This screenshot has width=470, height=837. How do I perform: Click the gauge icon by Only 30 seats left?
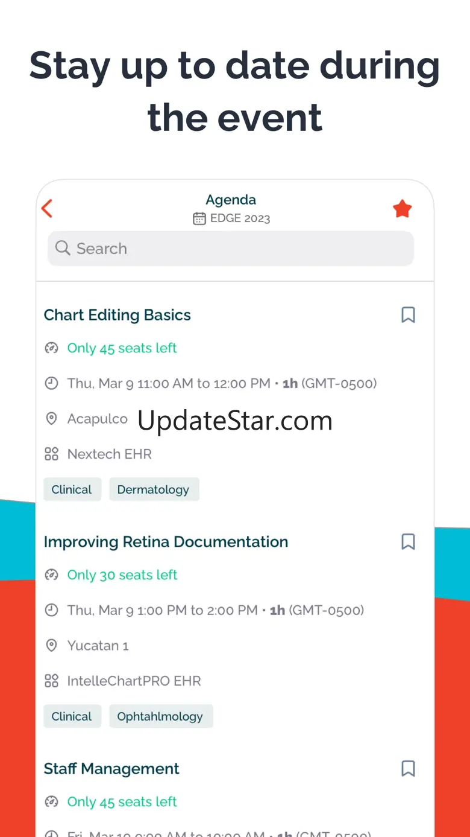pos(52,575)
